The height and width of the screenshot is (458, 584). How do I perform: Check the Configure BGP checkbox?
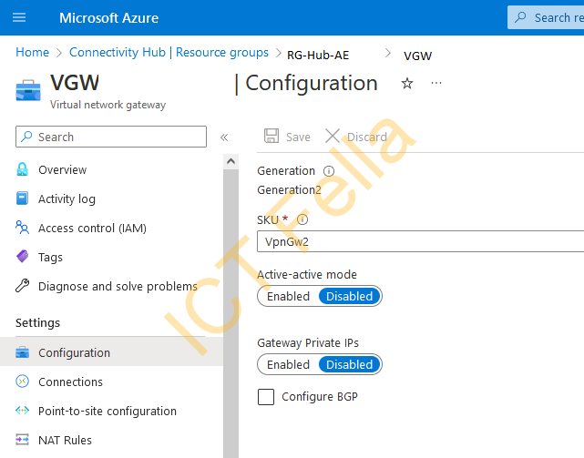[266, 397]
